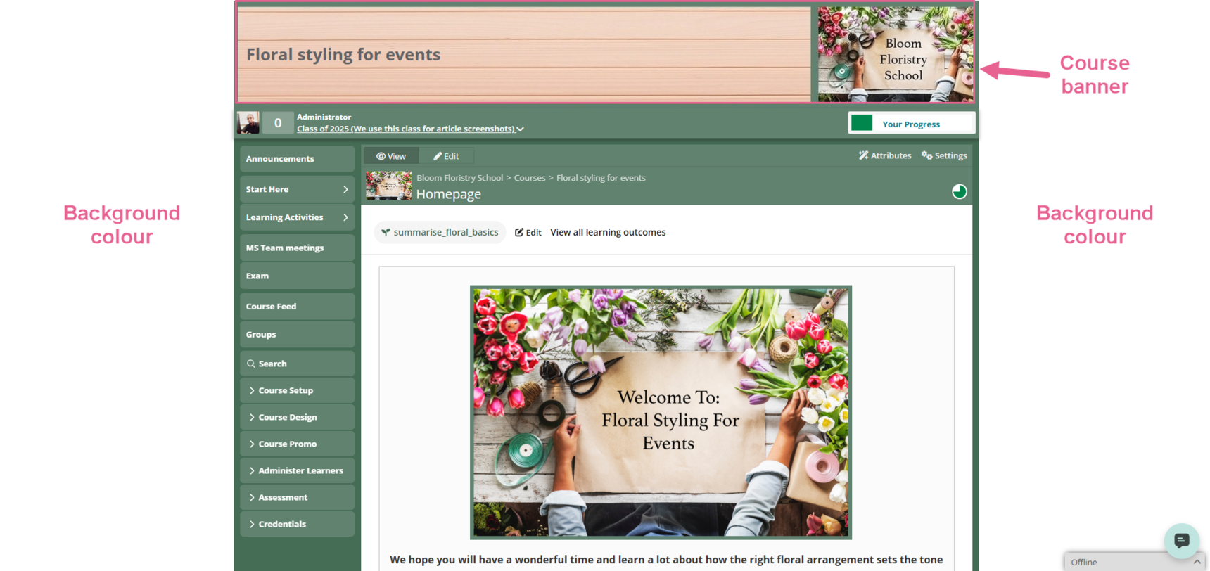The width and height of the screenshot is (1210, 571).
Task: Click the live chat bubble icon
Action: pos(1181,540)
